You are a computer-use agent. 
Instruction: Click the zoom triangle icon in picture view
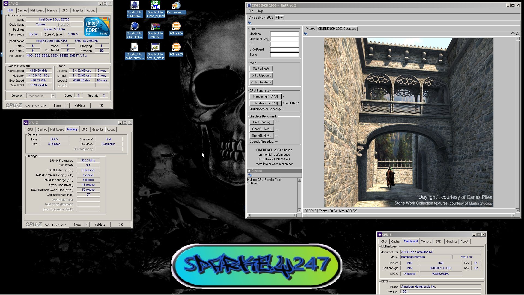(517, 34)
